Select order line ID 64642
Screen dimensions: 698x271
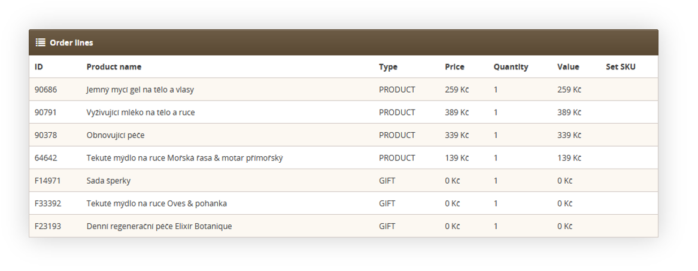46,158
